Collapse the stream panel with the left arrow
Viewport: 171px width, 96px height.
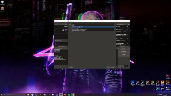[55, 31]
